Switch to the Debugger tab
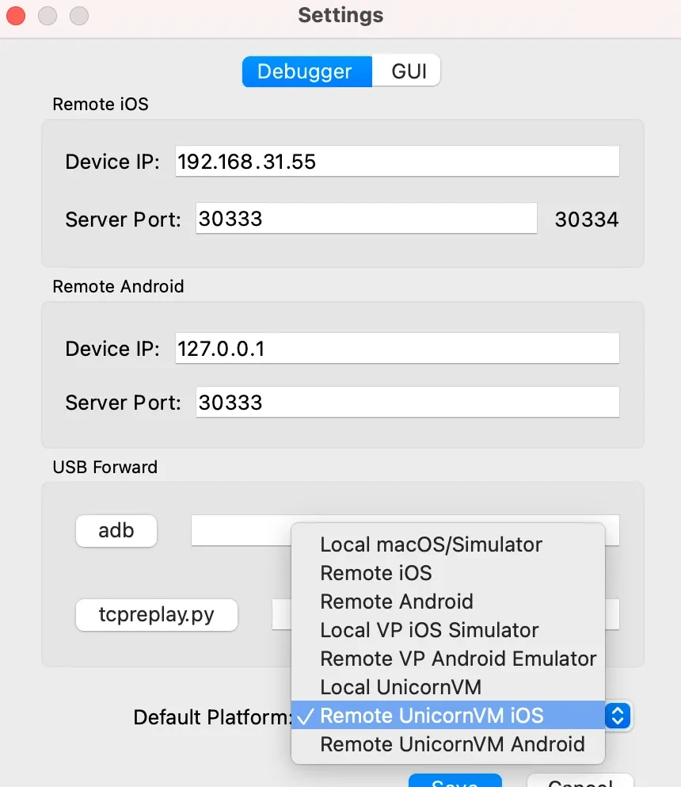Image resolution: width=681 pixels, height=787 pixels. [x=307, y=71]
